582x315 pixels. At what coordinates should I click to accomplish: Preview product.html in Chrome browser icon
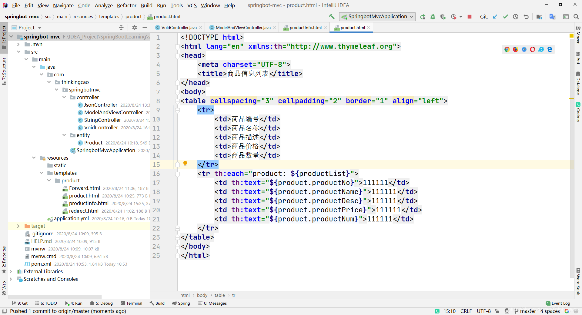tap(507, 49)
